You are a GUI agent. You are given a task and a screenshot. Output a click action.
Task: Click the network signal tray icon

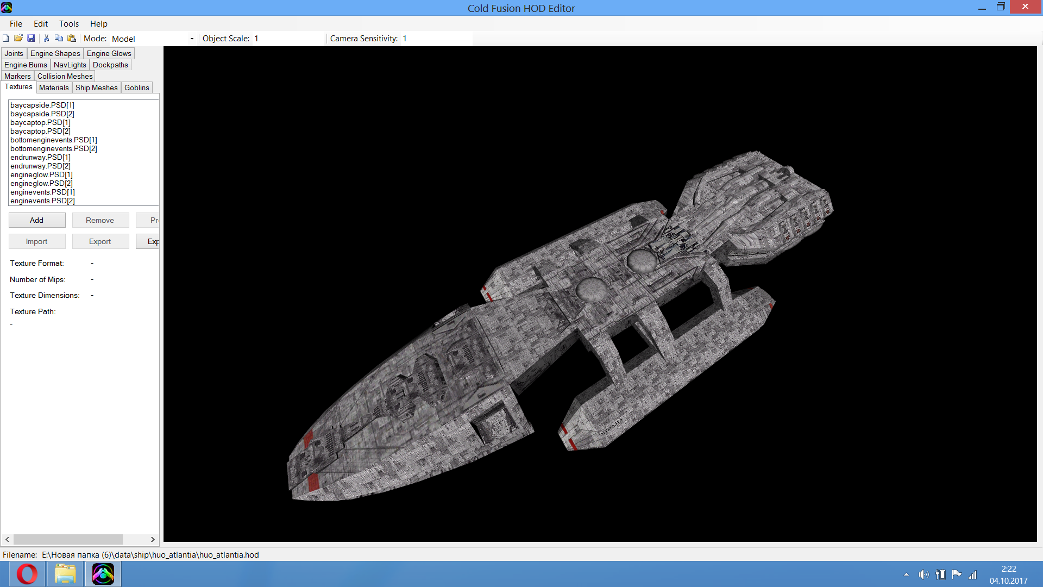972,574
